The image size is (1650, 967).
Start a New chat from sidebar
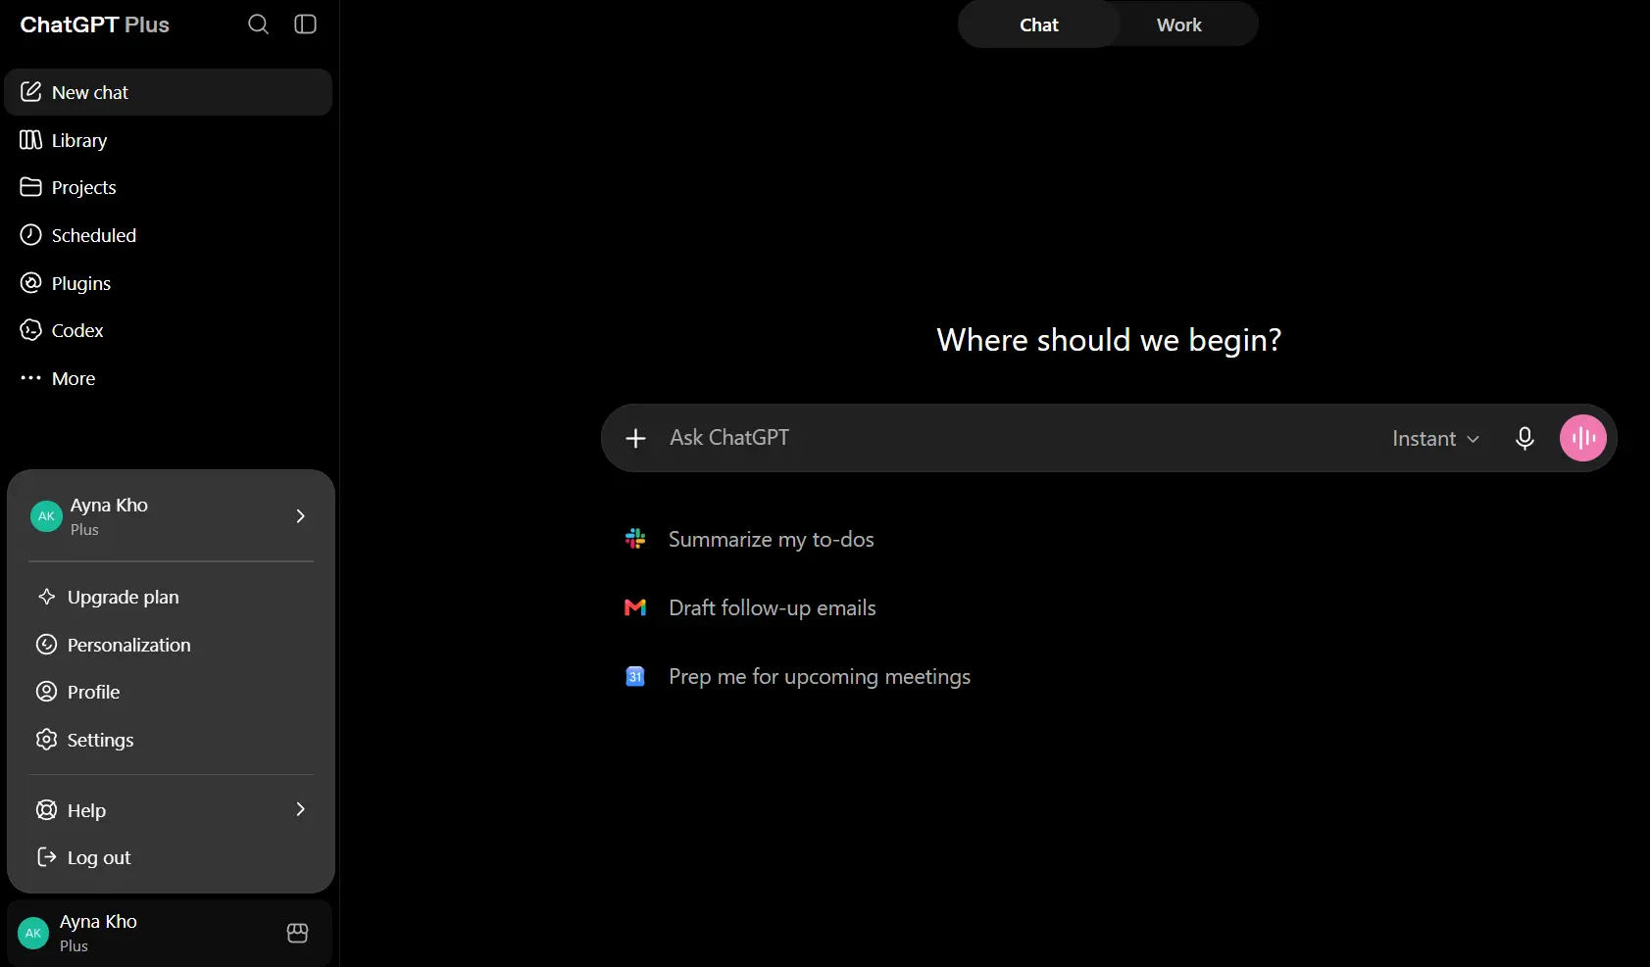(x=169, y=92)
